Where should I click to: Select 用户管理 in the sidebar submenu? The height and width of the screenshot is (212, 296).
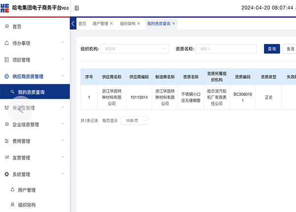coord(27,190)
